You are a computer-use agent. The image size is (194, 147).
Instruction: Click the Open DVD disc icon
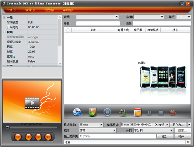pos(77,112)
